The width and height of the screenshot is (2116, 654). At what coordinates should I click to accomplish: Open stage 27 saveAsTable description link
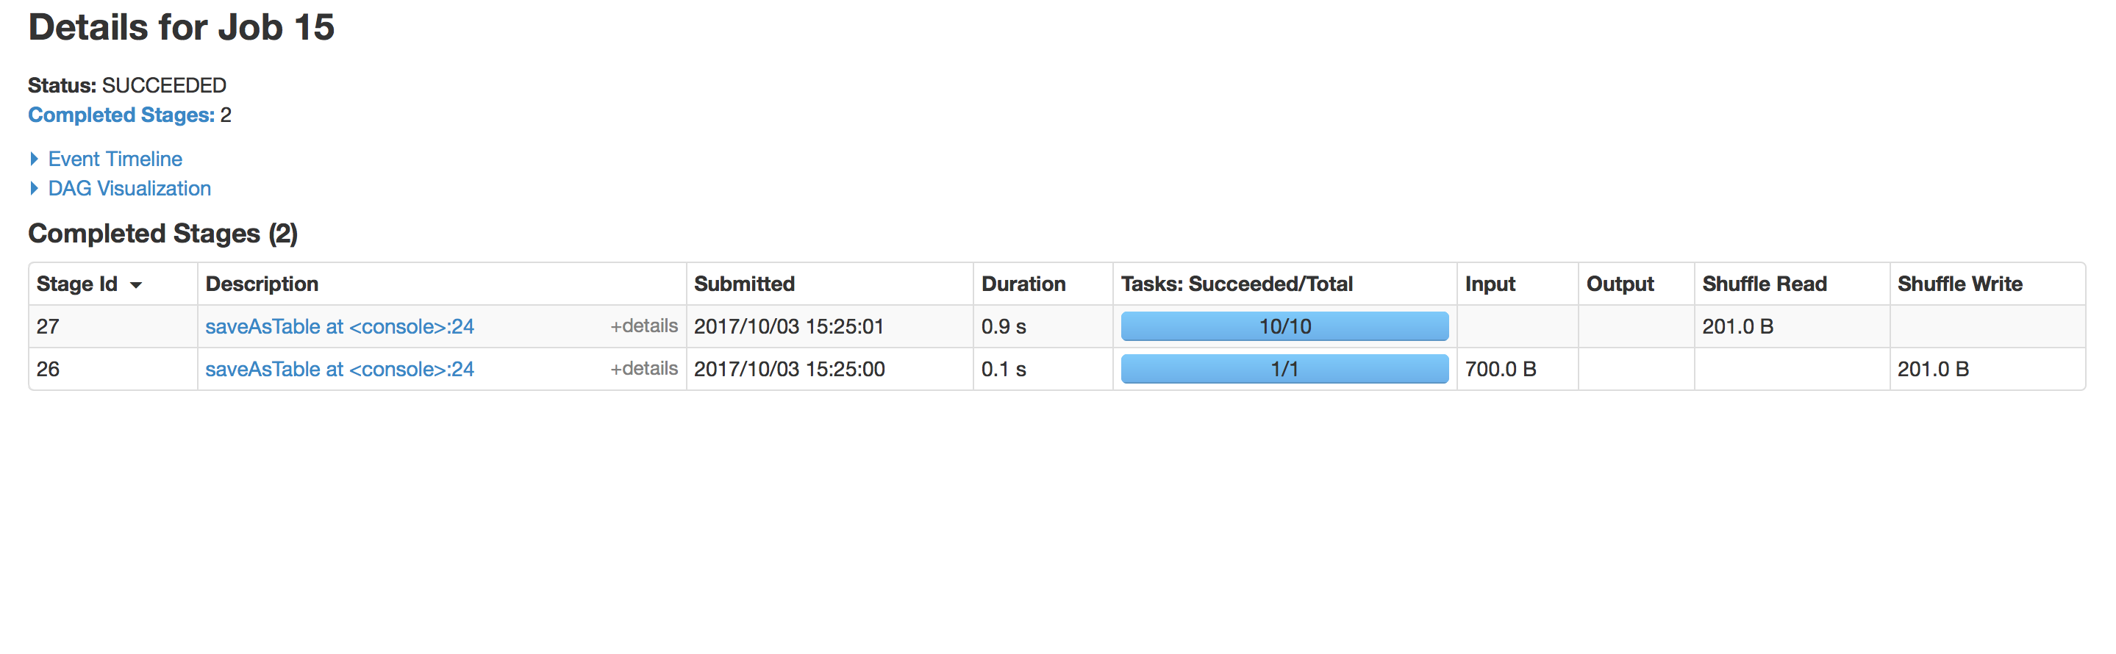339,326
